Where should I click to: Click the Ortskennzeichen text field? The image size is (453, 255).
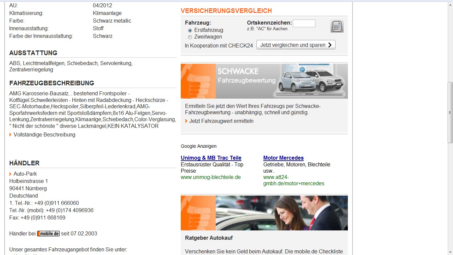pos(304,23)
